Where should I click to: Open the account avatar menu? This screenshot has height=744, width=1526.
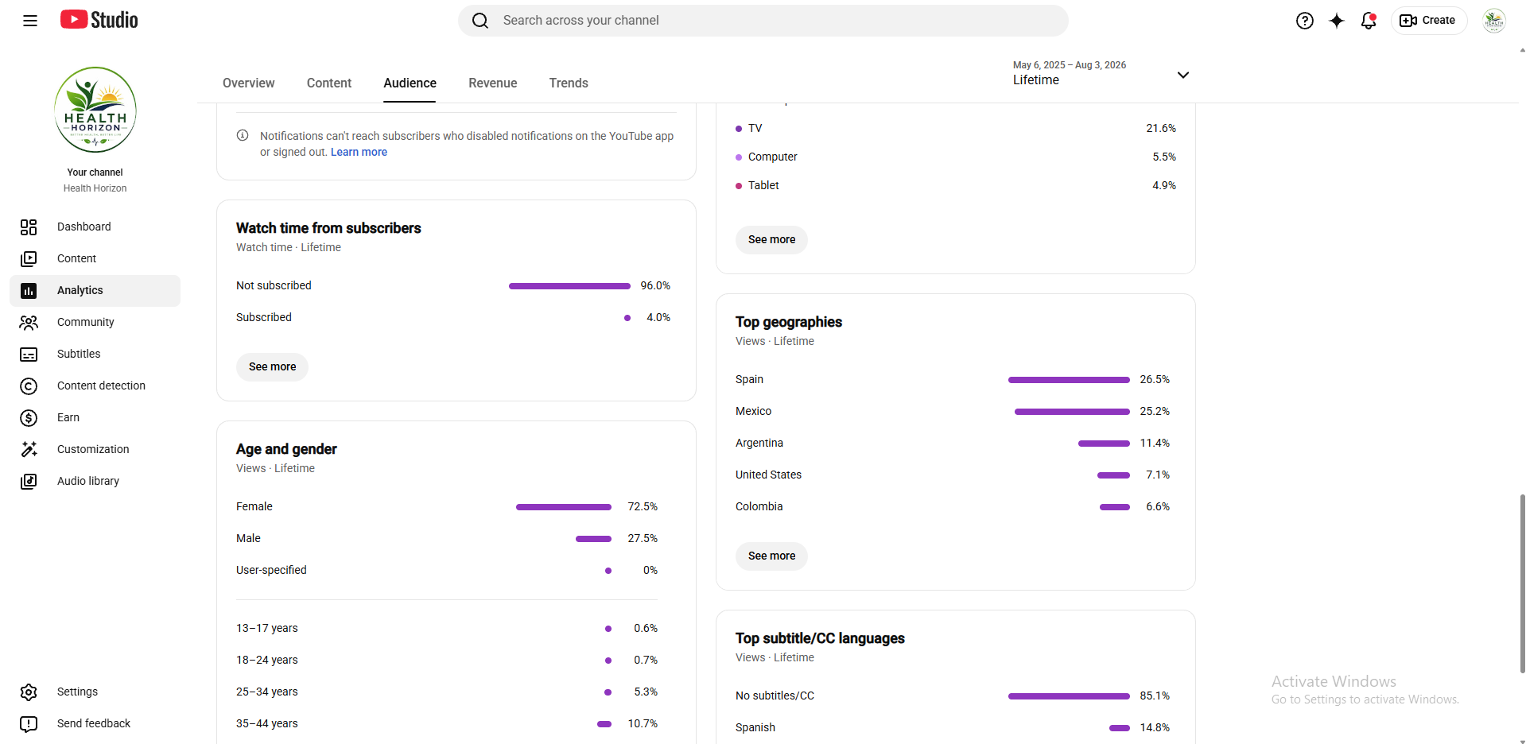(x=1493, y=21)
